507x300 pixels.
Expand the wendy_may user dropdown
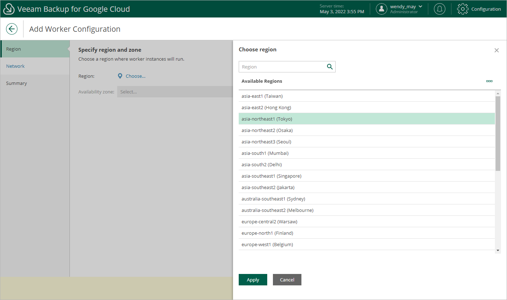point(420,6)
